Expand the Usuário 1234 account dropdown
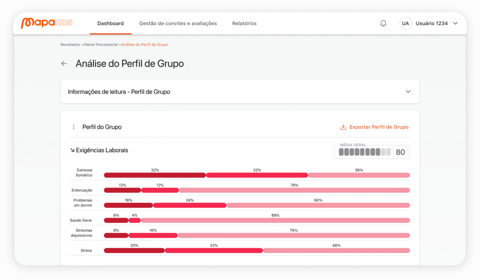Screen dimensions: 480x280 point(455,23)
